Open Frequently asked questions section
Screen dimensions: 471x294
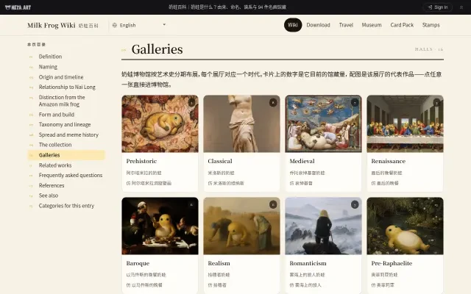71,175
